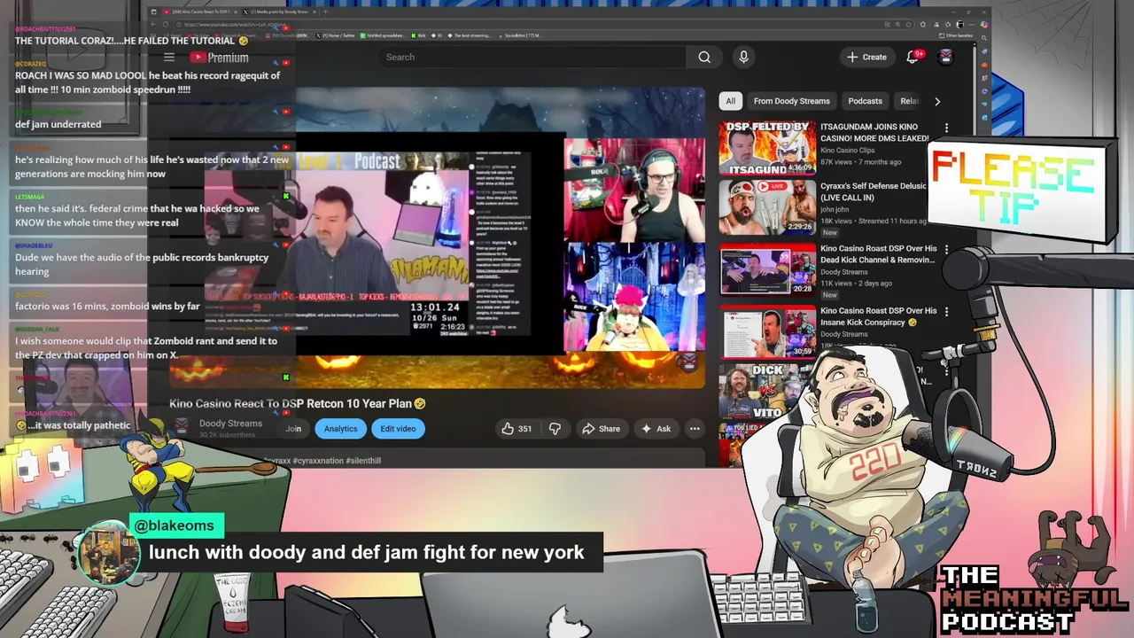1134x638 pixels.
Task: Click into the YouTube search field
Action: coord(532,58)
